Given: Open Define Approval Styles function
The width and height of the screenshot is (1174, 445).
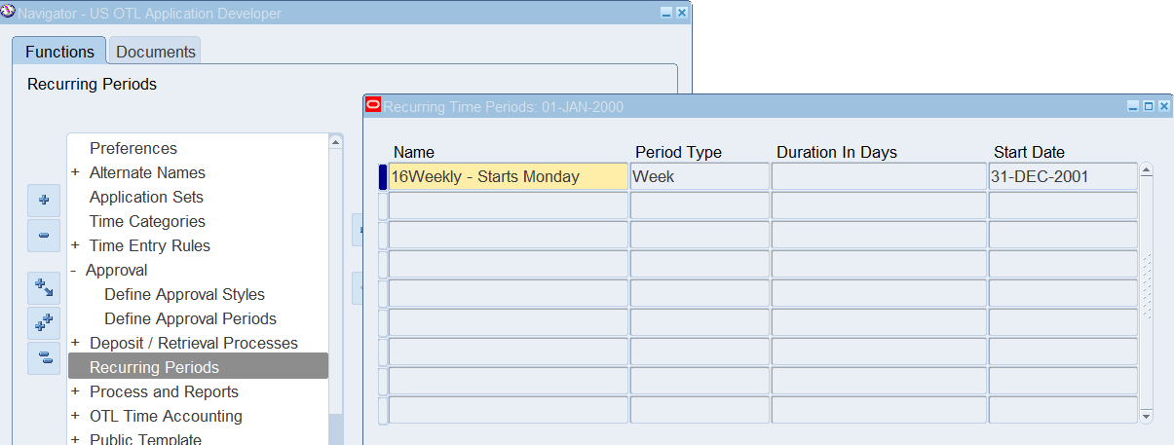Looking at the screenshot, I should [x=184, y=294].
